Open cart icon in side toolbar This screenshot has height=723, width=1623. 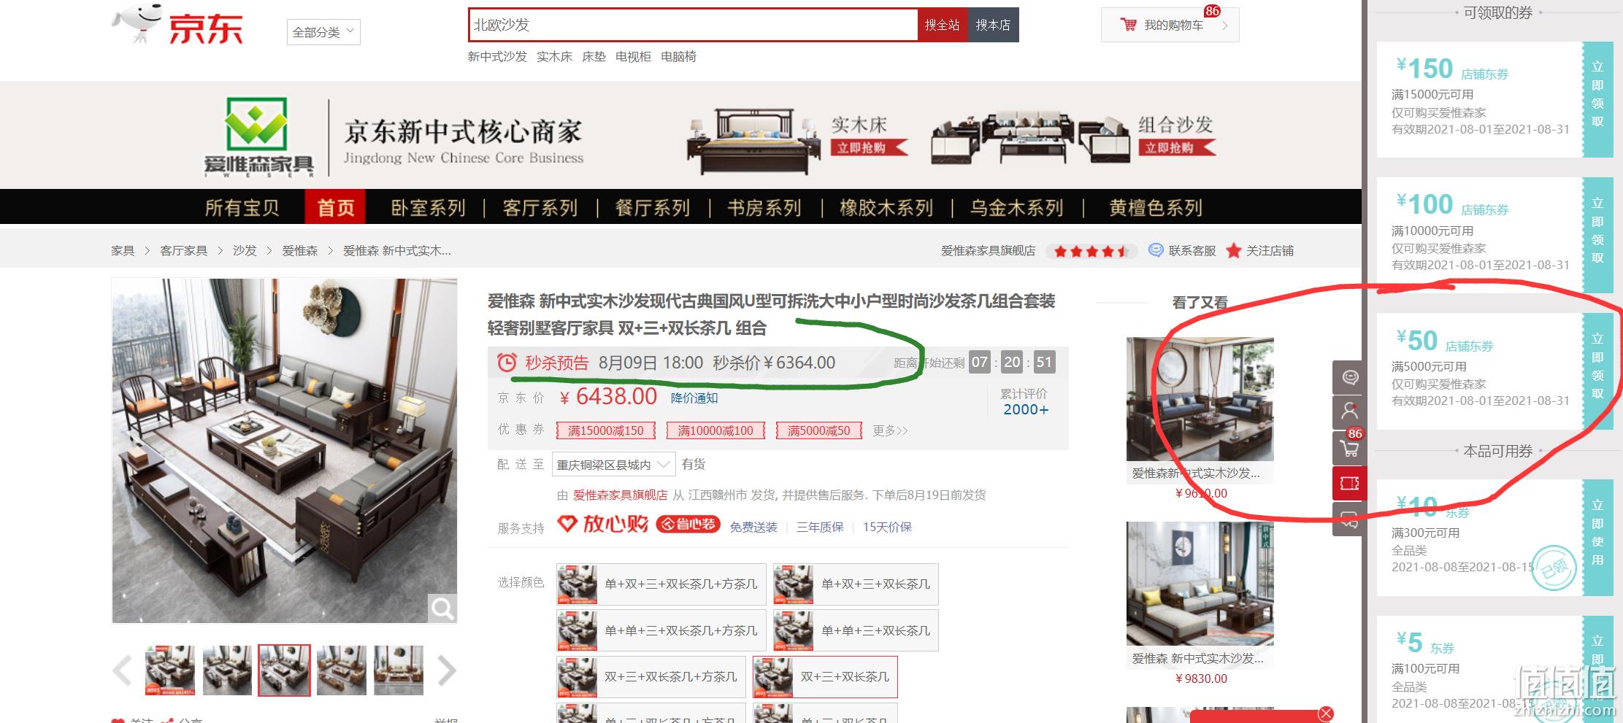click(x=1349, y=447)
